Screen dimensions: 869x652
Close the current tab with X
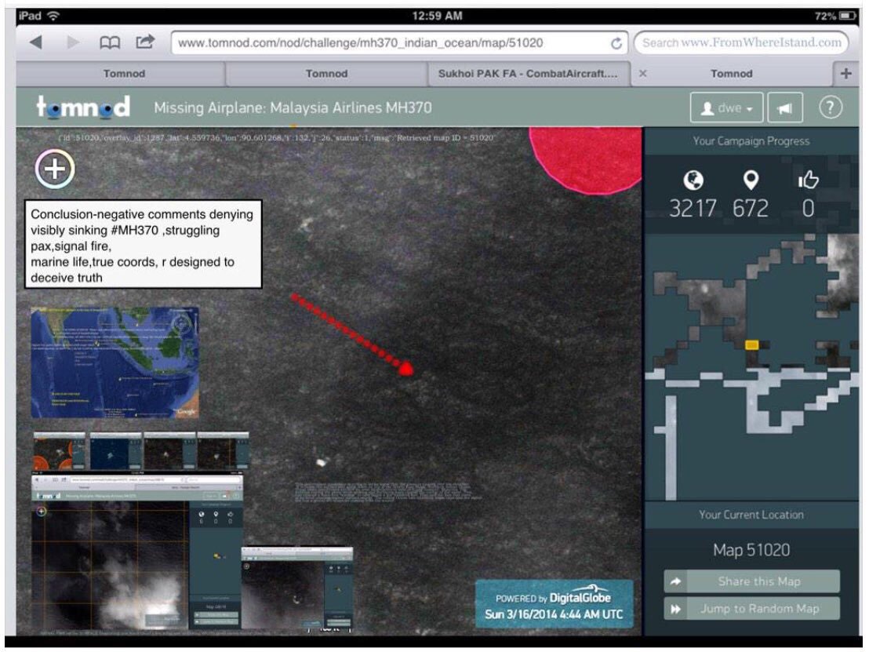tap(643, 73)
